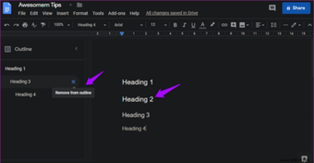Click the All changes saved in Drive link
This screenshot has width=314, height=163.
pos(172,13)
